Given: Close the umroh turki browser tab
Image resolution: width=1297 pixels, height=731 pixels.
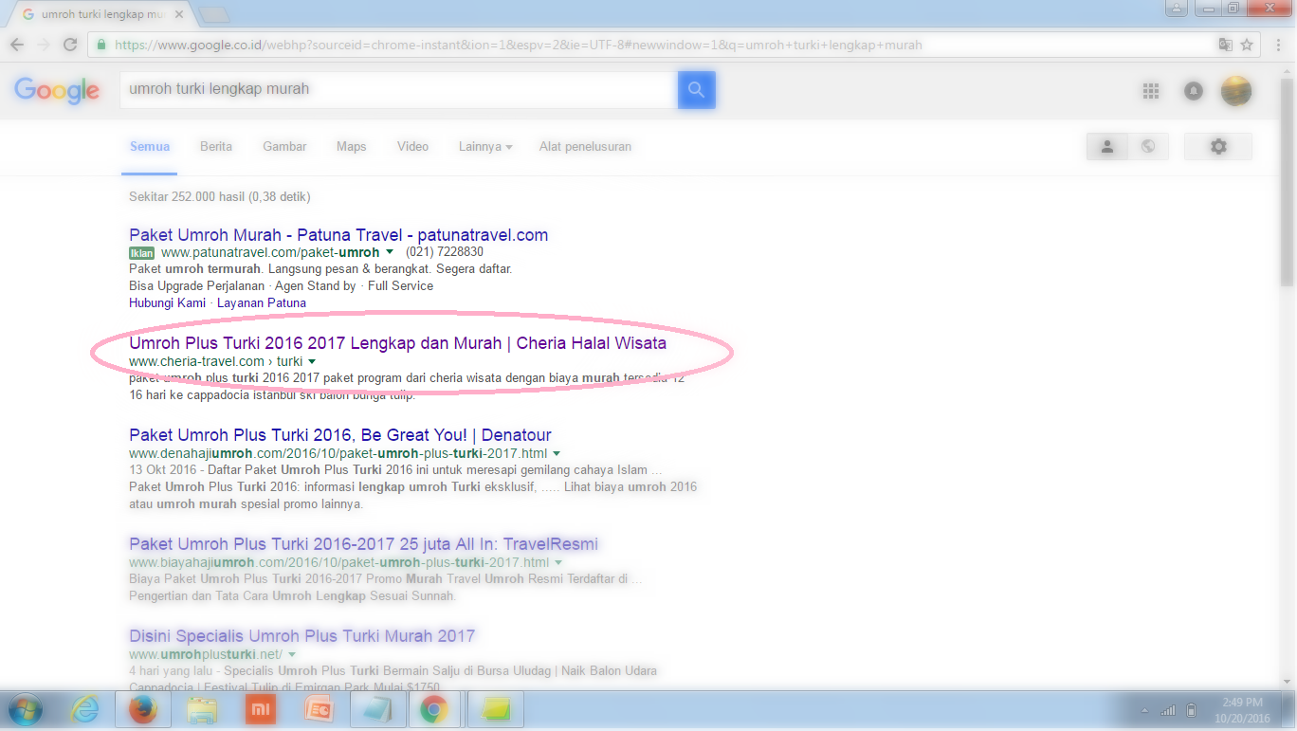Looking at the screenshot, I should pos(179,14).
